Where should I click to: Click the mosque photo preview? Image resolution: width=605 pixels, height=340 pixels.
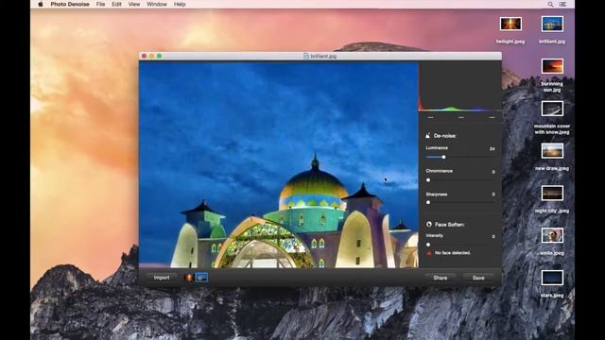point(279,165)
